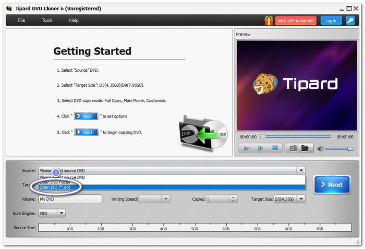Click the Stop playback button
The height and width of the screenshot is (249, 365).
click(x=275, y=148)
